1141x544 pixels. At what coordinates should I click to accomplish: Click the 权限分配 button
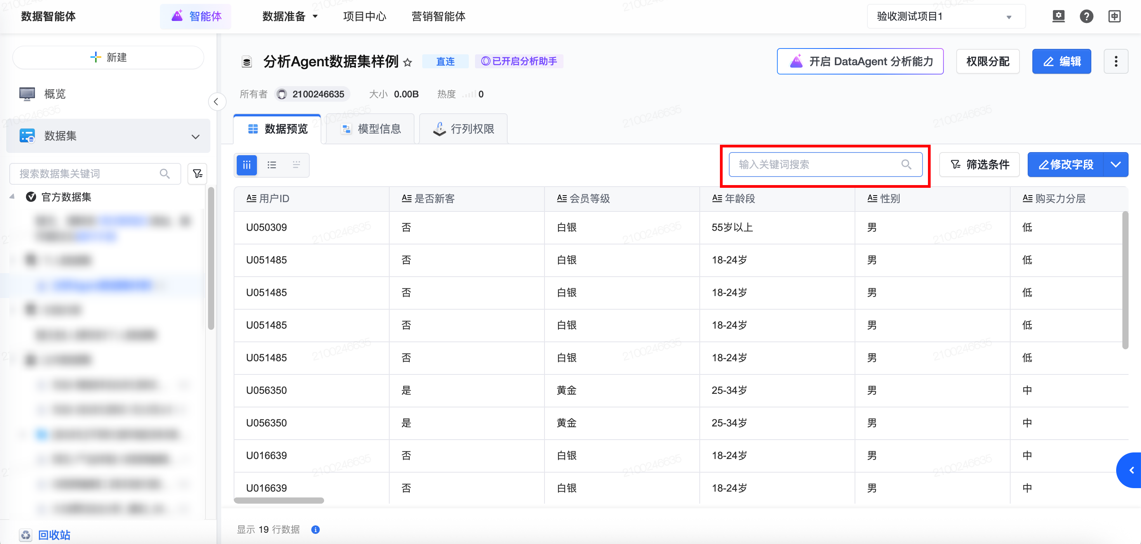(x=987, y=62)
